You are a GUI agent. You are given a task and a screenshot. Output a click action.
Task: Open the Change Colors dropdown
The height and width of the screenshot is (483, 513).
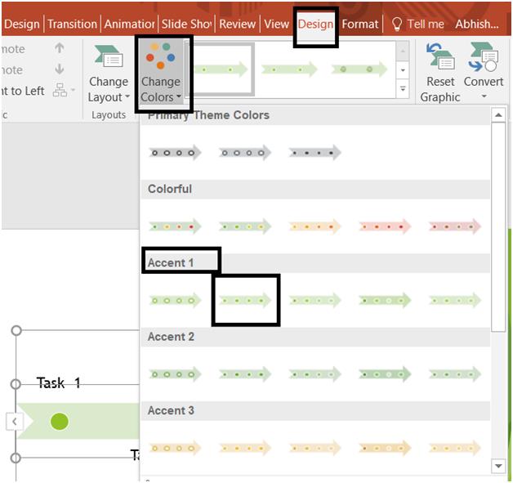161,74
